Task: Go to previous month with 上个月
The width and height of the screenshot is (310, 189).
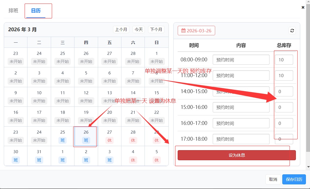Action: click(121, 29)
